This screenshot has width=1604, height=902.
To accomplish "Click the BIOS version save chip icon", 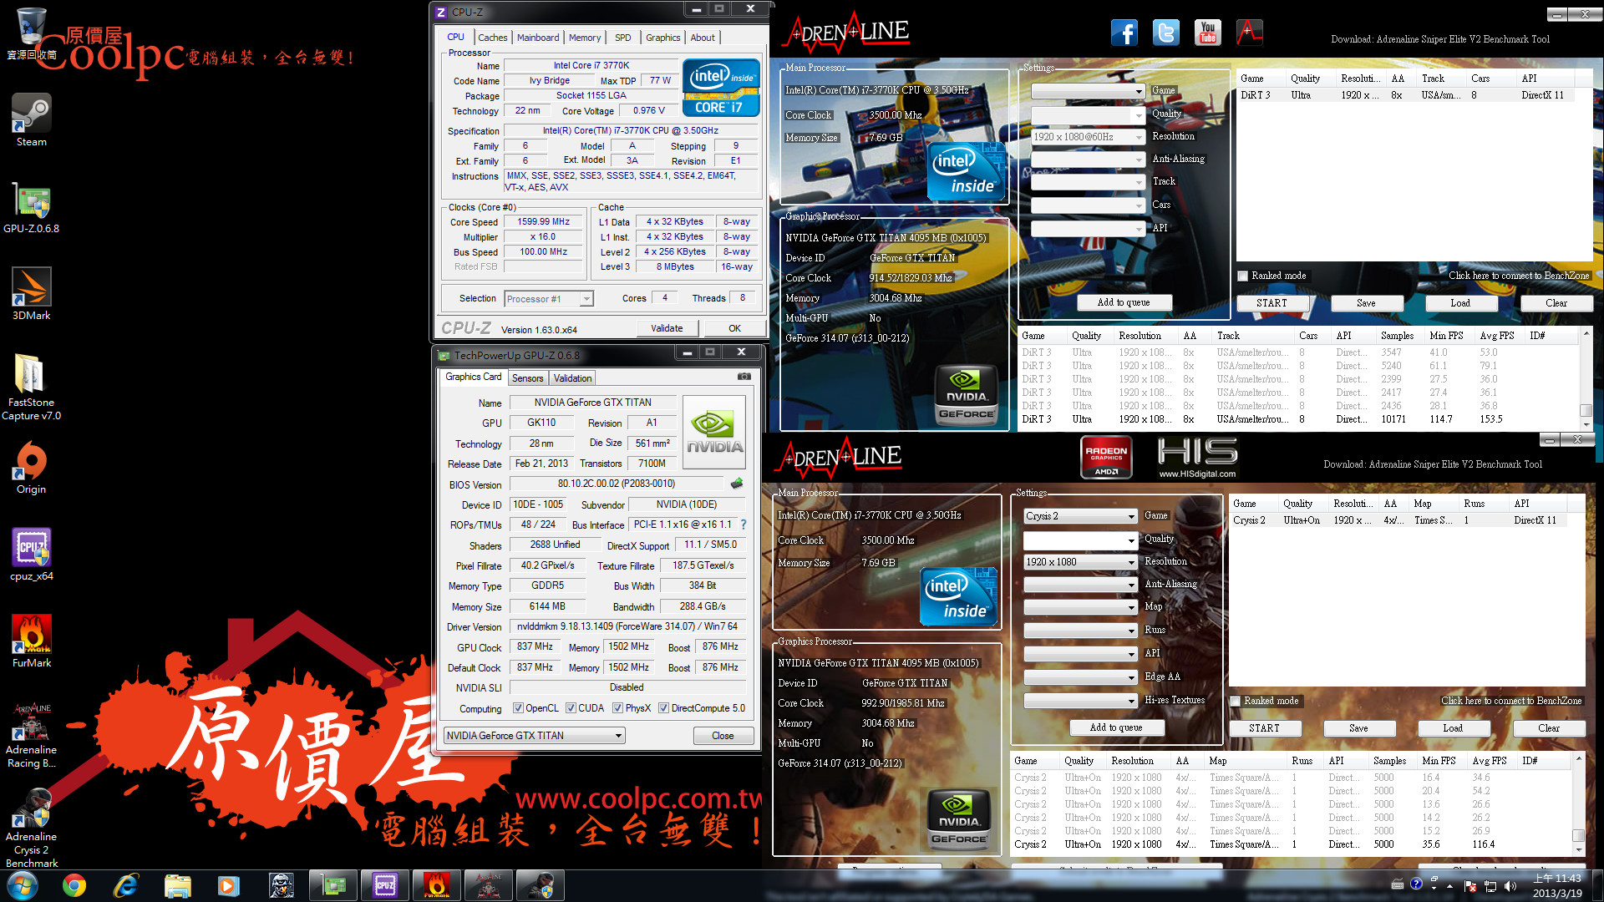I will point(737,484).
